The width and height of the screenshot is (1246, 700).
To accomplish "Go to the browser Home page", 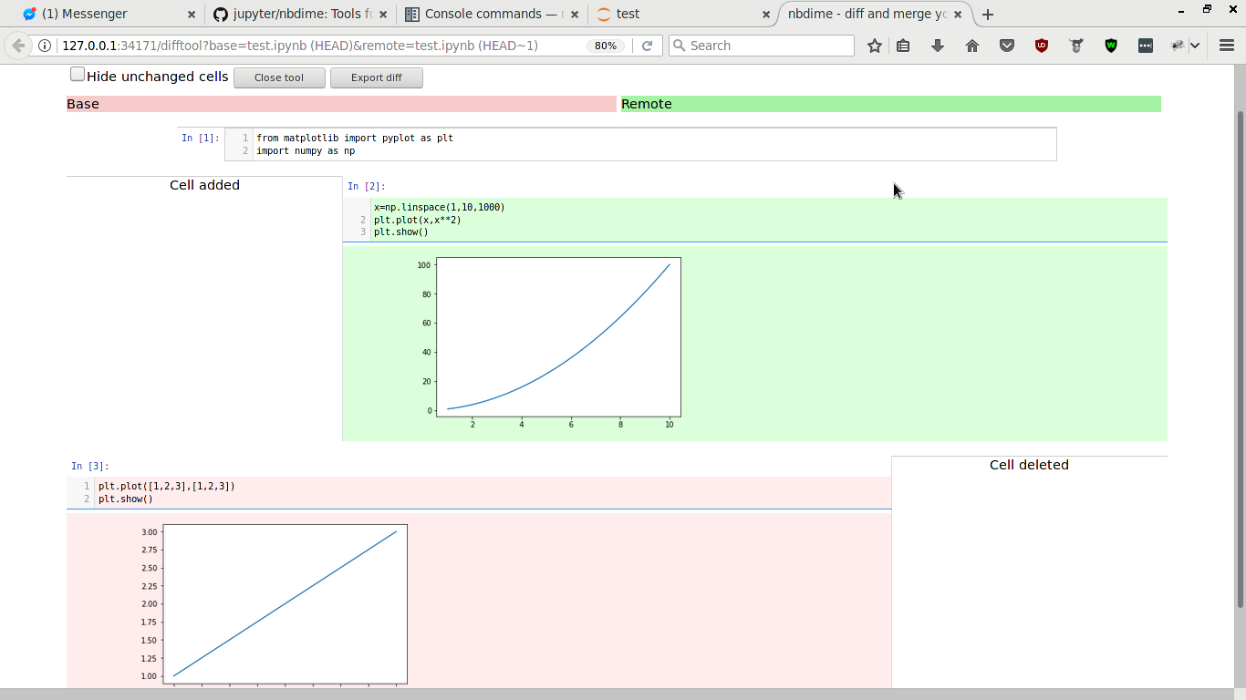I will [x=972, y=45].
